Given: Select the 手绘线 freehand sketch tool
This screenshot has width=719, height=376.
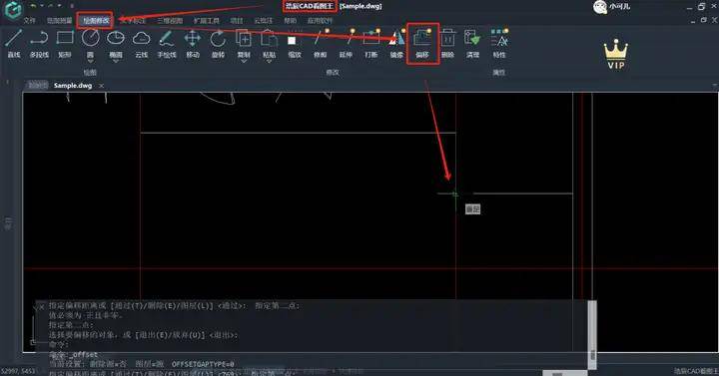Looking at the screenshot, I should (x=167, y=43).
